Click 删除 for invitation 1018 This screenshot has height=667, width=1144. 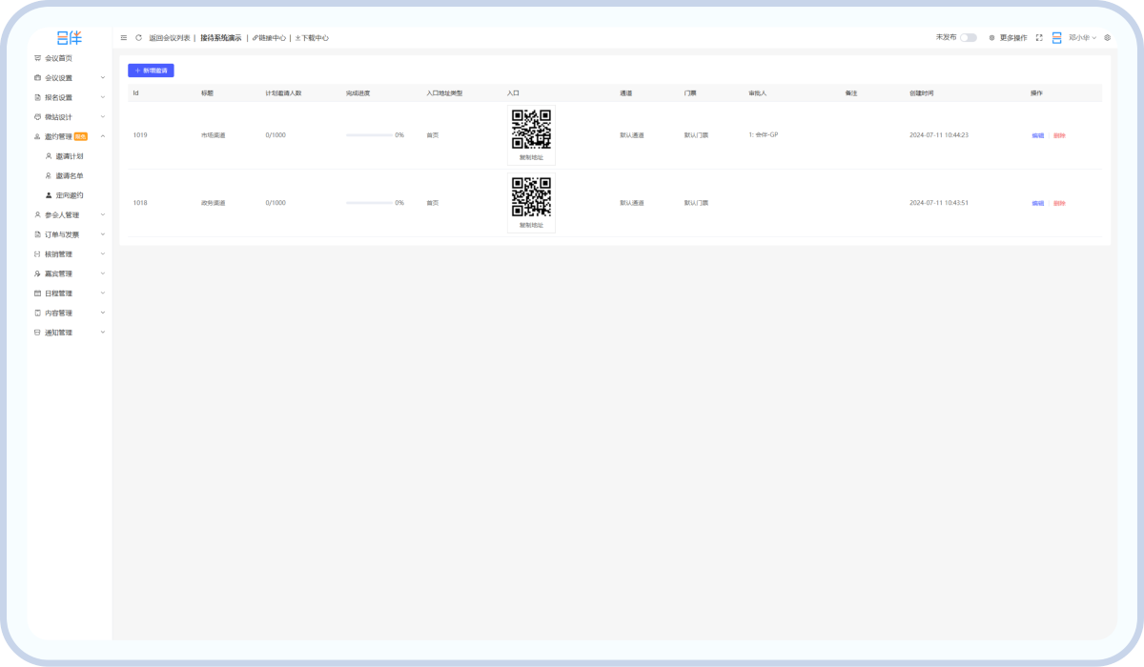tap(1059, 203)
